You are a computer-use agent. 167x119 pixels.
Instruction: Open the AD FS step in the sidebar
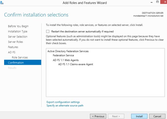tap(12, 52)
